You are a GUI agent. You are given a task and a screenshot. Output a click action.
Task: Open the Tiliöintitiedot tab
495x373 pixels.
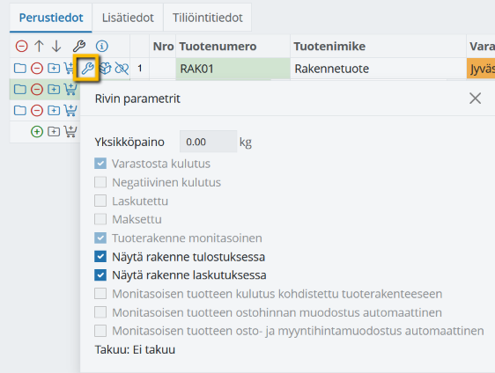[207, 18]
